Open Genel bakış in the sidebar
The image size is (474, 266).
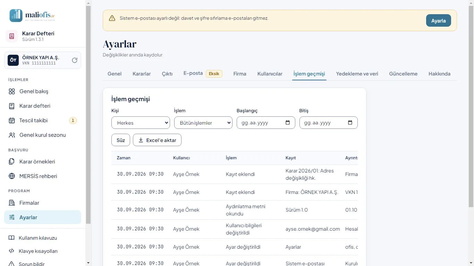click(x=43, y=91)
